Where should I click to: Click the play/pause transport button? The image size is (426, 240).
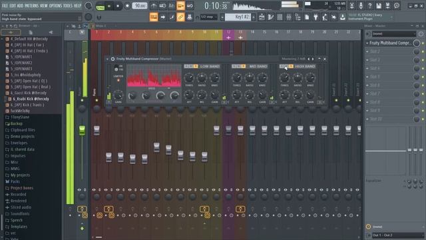[109, 6]
